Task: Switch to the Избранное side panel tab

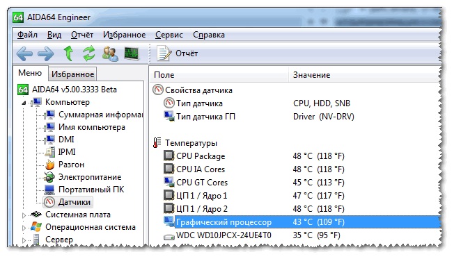Action: (72, 74)
